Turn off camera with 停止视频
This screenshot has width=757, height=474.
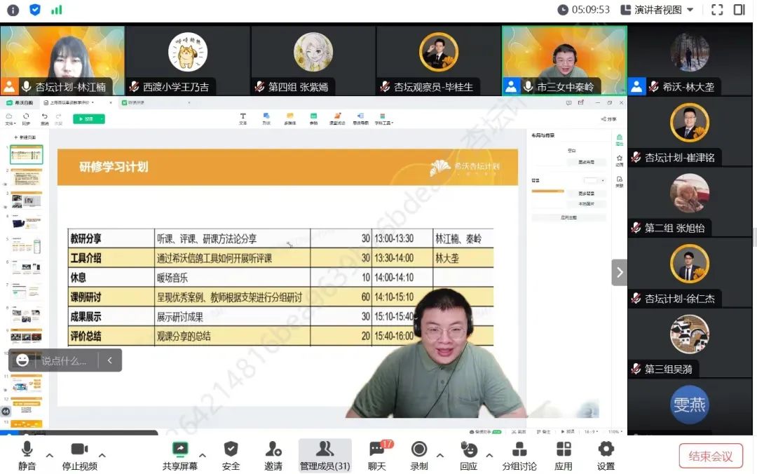click(80, 456)
